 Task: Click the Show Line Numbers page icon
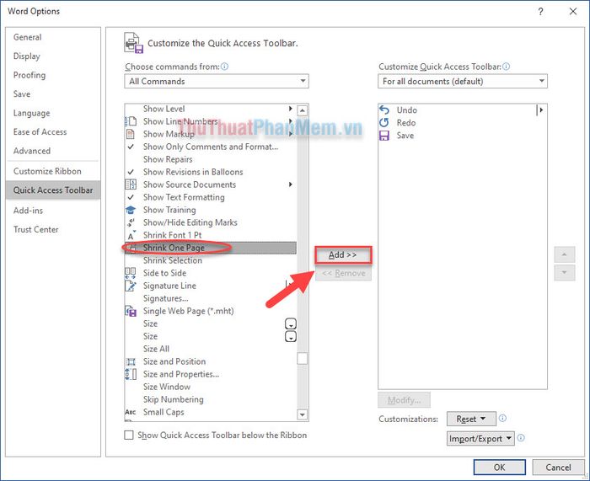pos(130,121)
